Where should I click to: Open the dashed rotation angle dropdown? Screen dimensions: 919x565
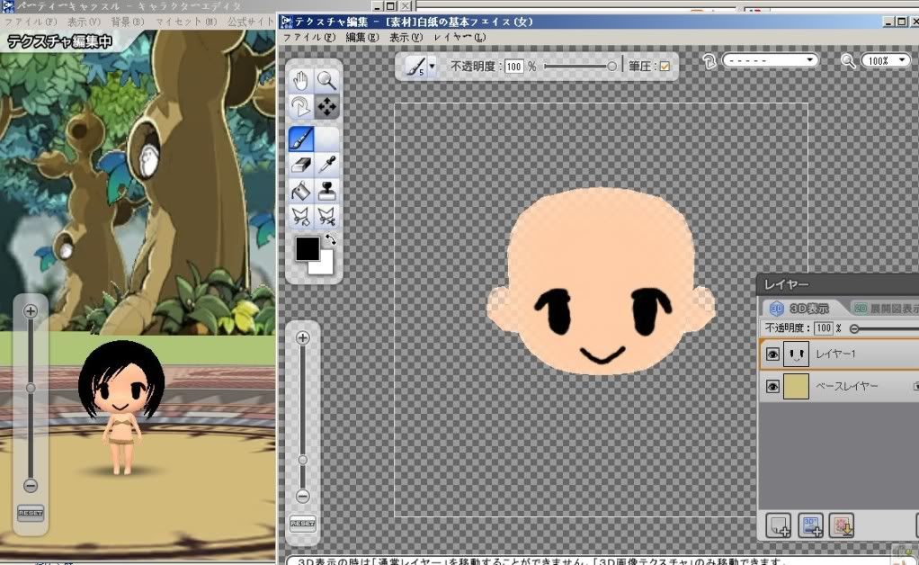click(x=770, y=60)
